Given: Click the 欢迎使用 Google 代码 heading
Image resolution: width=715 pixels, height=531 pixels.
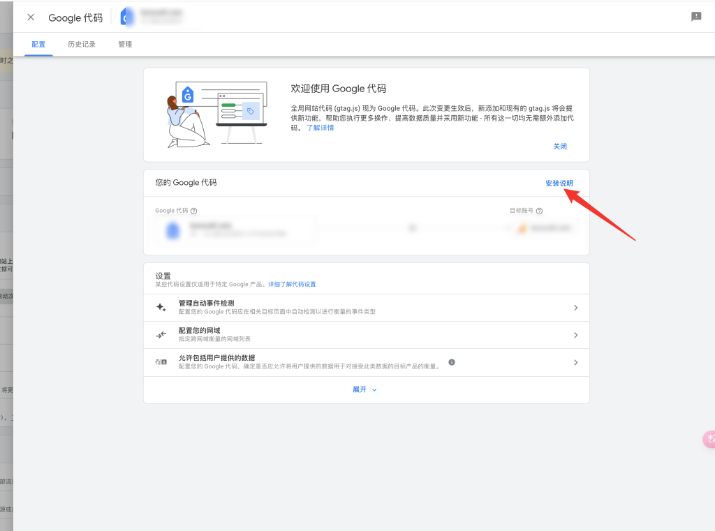Looking at the screenshot, I should [339, 89].
